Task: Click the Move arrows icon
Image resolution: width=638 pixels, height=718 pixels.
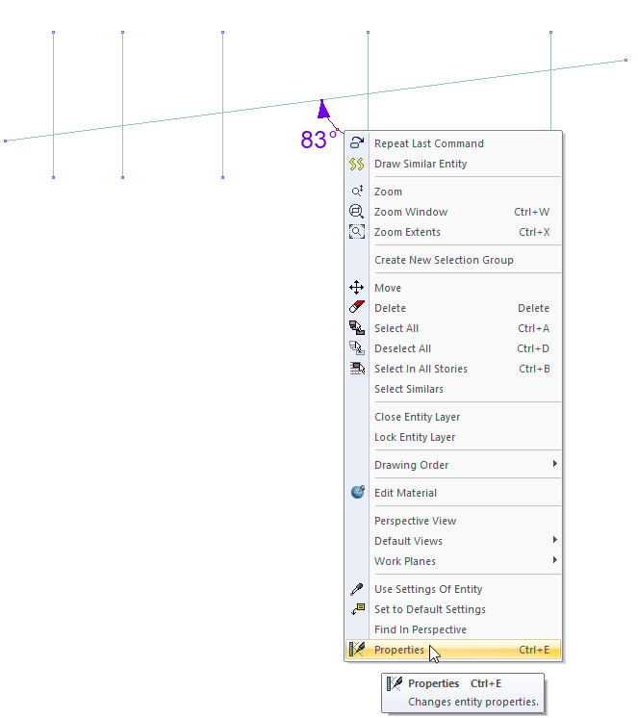Action: point(356,288)
